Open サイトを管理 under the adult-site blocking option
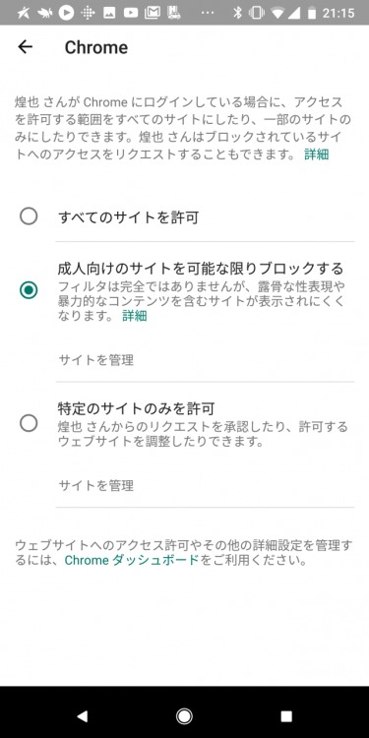 click(x=96, y=360)
